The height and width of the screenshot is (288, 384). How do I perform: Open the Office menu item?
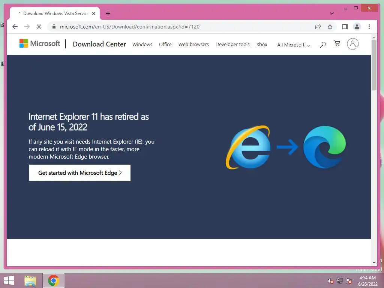[x=165, y=45]
